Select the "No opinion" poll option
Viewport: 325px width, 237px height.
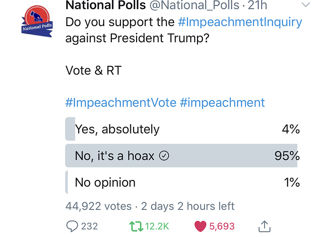click(182, 182)
